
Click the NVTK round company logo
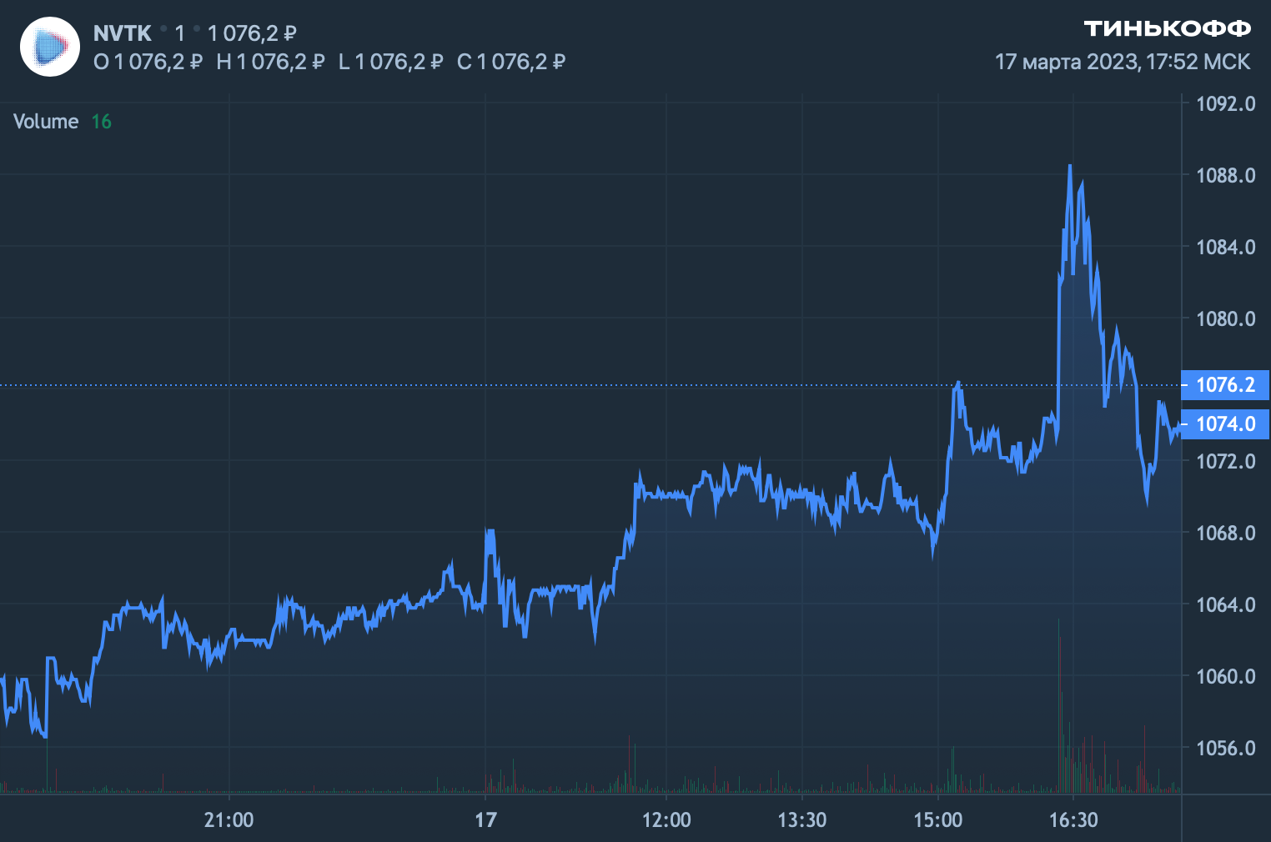49,47
